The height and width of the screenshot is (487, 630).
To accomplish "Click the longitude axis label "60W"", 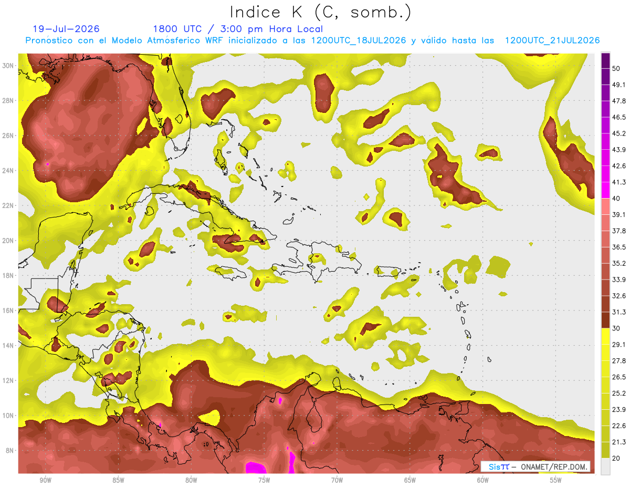I will point(483,480).
